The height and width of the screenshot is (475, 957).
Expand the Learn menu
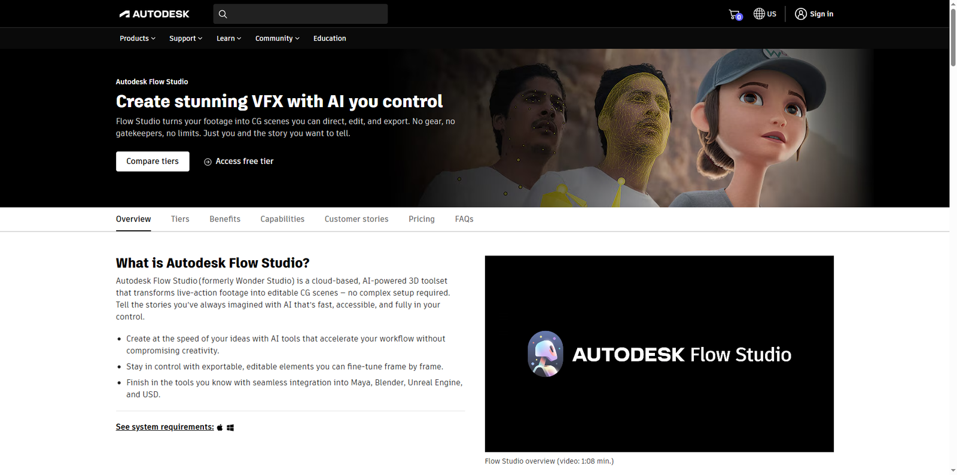[x=229, y=38]
